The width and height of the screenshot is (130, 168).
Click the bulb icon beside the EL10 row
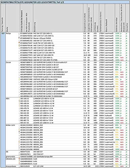pos(19,164)
